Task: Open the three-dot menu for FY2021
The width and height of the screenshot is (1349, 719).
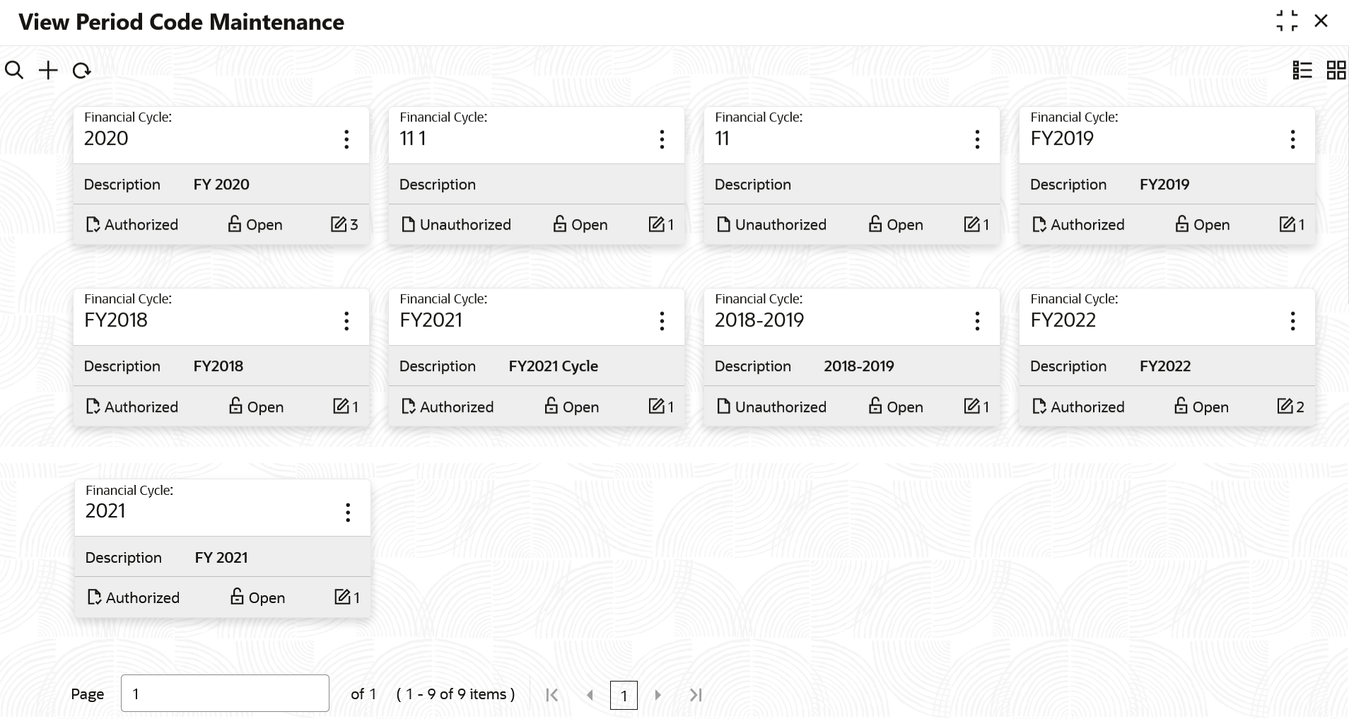Action: pyautogui.click(x=662, y=321)
